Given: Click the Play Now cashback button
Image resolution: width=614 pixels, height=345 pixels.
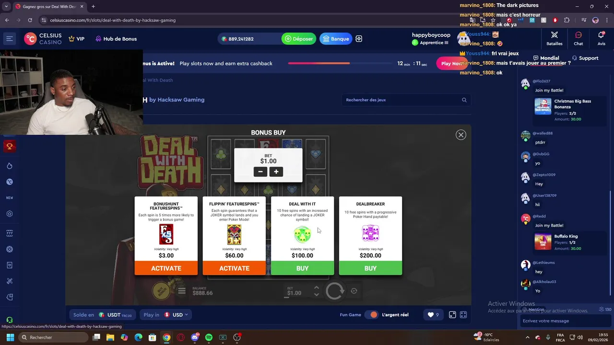Looking at the screenshot, I should click(x=451, y=63).
